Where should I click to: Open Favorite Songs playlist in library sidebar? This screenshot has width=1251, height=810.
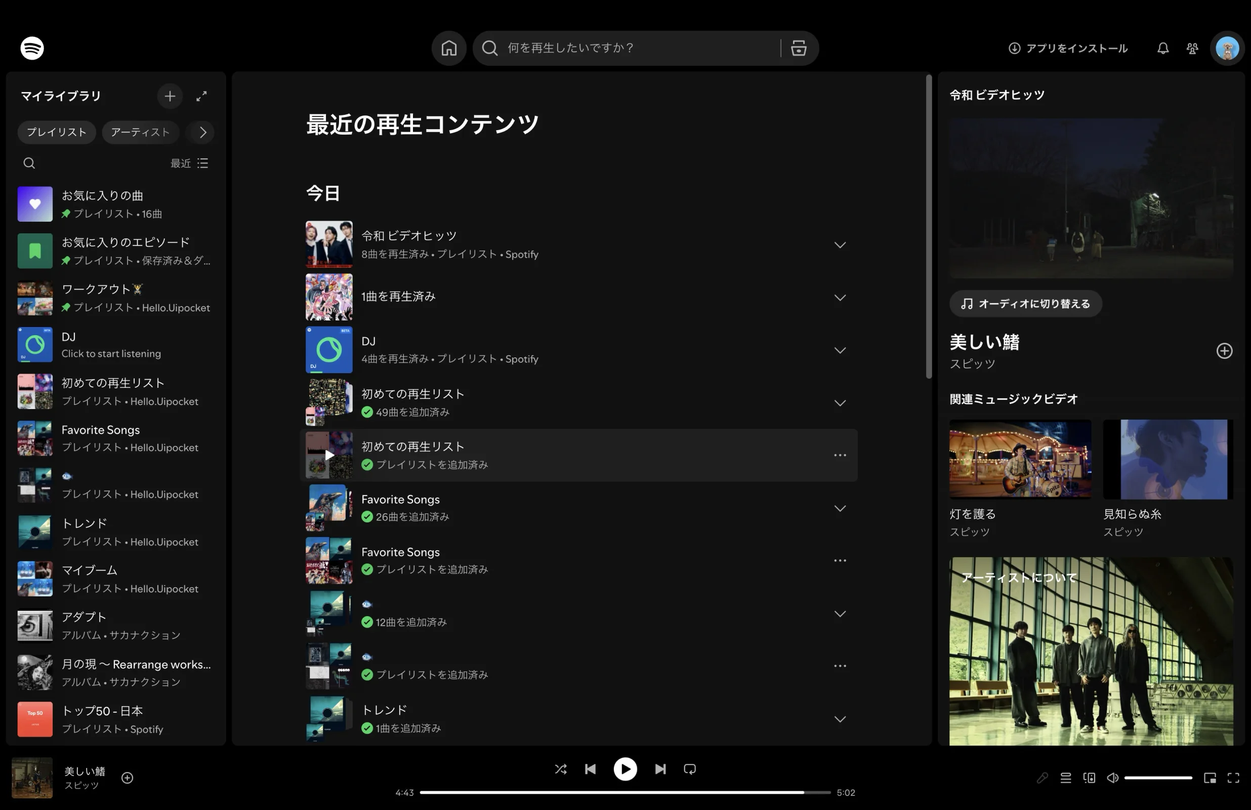pyautogui.click(x=116, y=438)
